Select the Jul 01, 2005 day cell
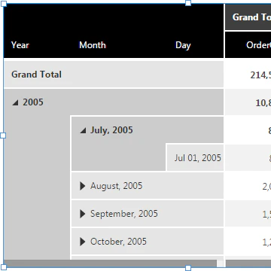 [x=195, y=158]
